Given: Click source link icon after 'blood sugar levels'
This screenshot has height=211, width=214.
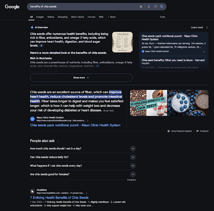Looking at the screenshot, I should coord(41,46).
